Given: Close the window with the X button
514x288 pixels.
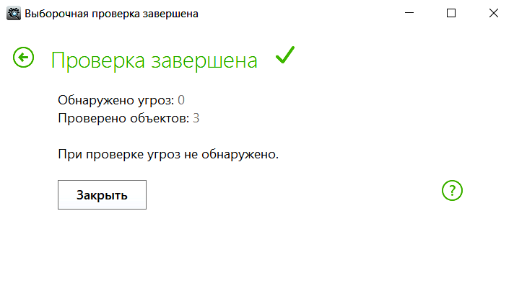Looking at the screenshot, I should 493,13.
